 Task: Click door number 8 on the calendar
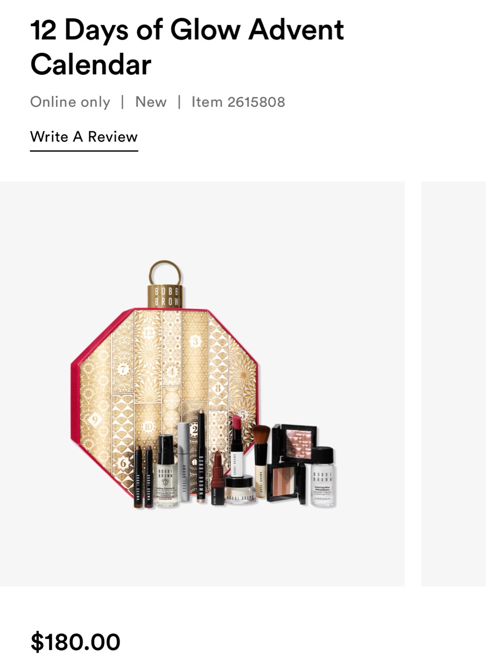[x=218, y=388]
